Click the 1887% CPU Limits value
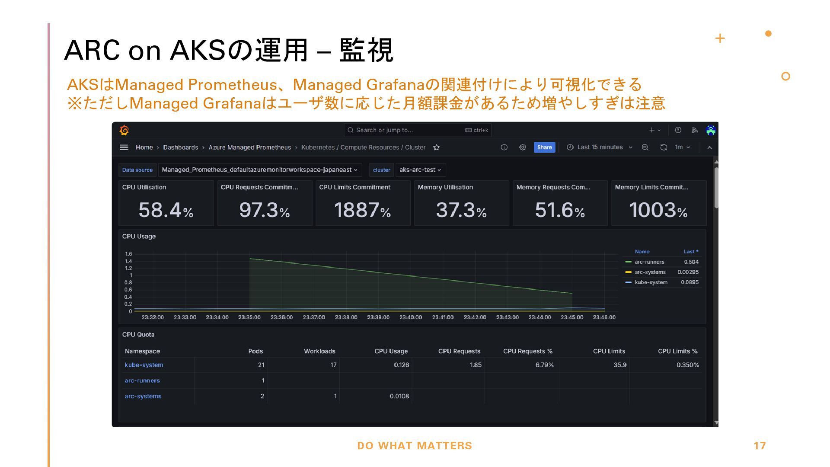This screenshot has height=467, width=830. click(363, 210)
